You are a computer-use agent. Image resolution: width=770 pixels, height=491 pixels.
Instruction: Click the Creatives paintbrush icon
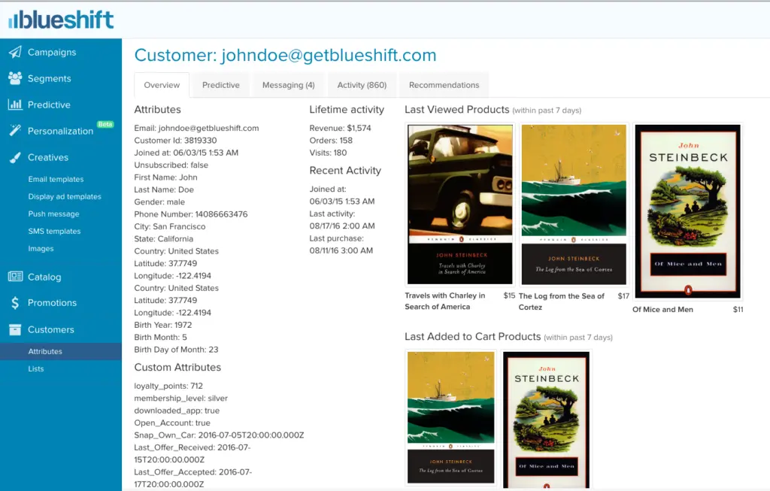15,157
